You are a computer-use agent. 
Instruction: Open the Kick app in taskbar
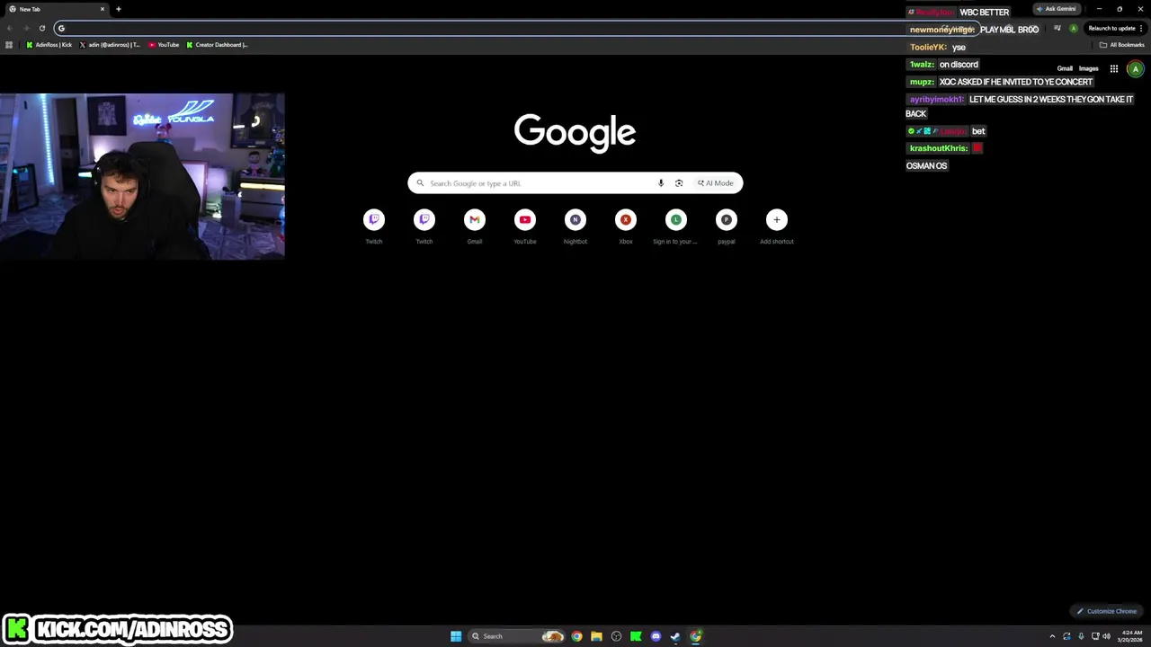coord(636,636)
